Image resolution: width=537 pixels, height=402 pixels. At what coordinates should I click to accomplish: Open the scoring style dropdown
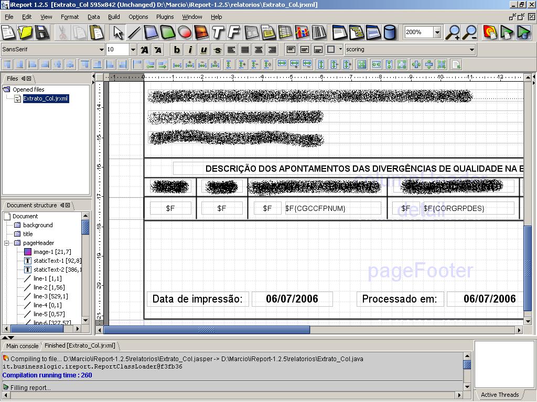coord(472,50)
